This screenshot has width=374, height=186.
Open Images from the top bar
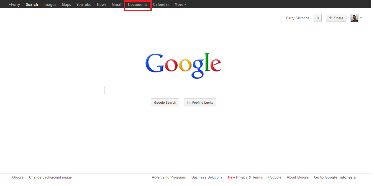click(x=50, y=4)
